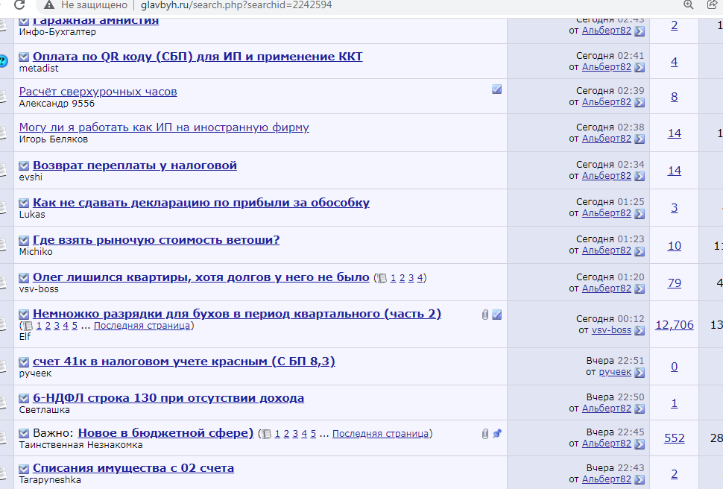Click the last-post arrow beside Альберт82 at 02:39
Screen dimensions: 723x489
coord(640,102)
